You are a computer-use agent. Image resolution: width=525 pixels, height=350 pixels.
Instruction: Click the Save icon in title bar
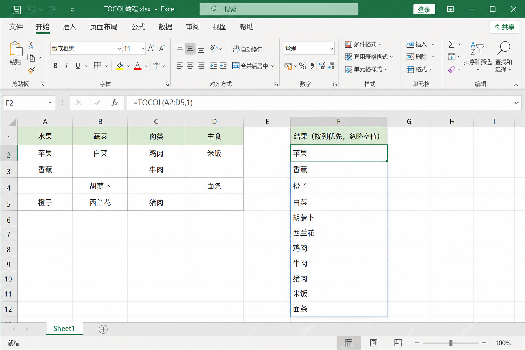pos(16,10)
